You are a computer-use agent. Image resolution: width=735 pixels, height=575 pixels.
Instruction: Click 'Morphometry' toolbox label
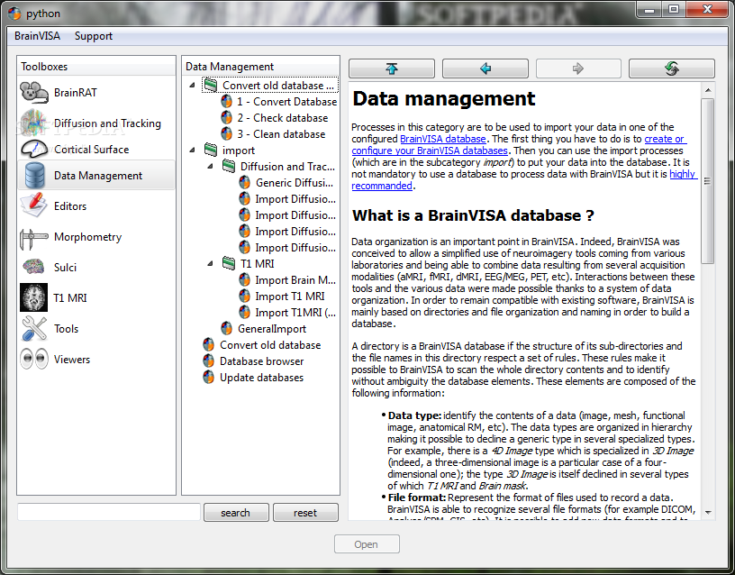[x=87, y=237]
